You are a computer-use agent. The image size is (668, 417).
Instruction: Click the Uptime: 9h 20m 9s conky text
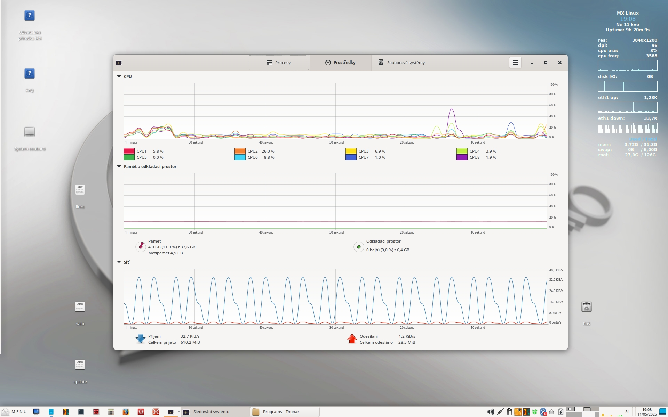pyautogui.click(x=627, y=30)
